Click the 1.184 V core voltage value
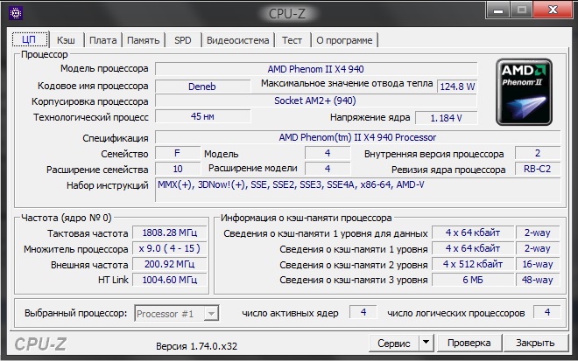This screenshot has width=578, height=361. (446, 118)
